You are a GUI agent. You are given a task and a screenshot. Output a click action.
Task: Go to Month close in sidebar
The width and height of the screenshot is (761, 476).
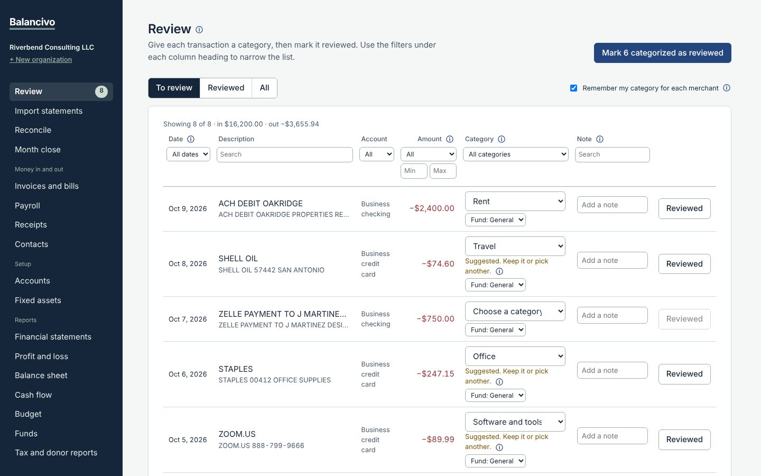click(x=61, y=150)
